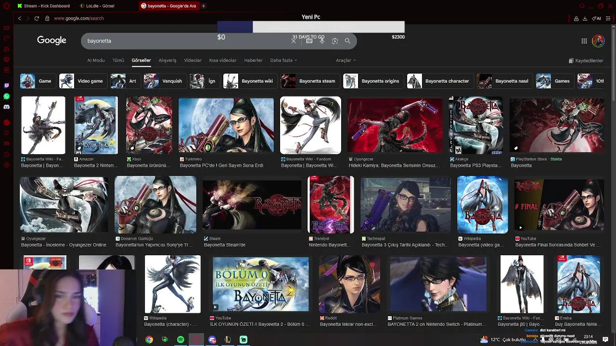This screenshot has width=616, height=346.
Task: Open the Kick app taskbar icon
Action: [x=244, y=340]
